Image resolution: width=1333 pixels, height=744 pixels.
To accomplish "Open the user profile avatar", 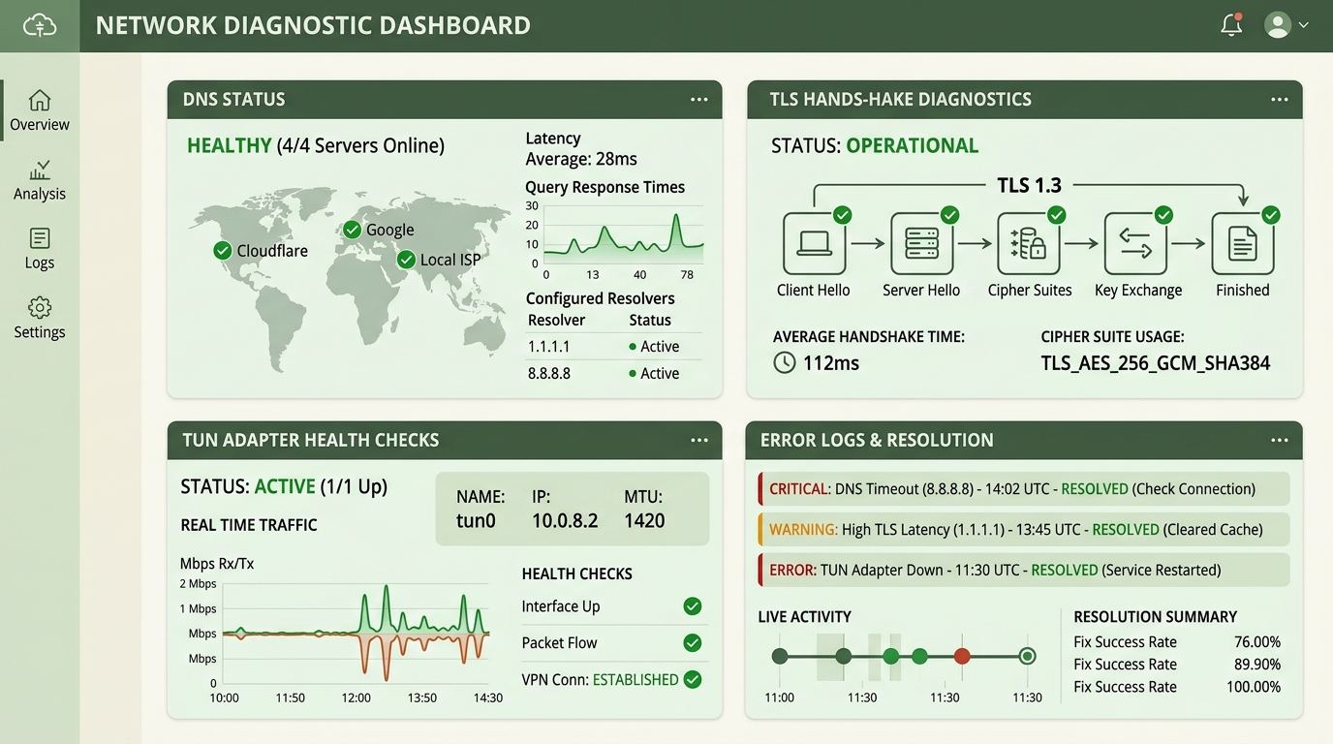I will (1279, 25).
